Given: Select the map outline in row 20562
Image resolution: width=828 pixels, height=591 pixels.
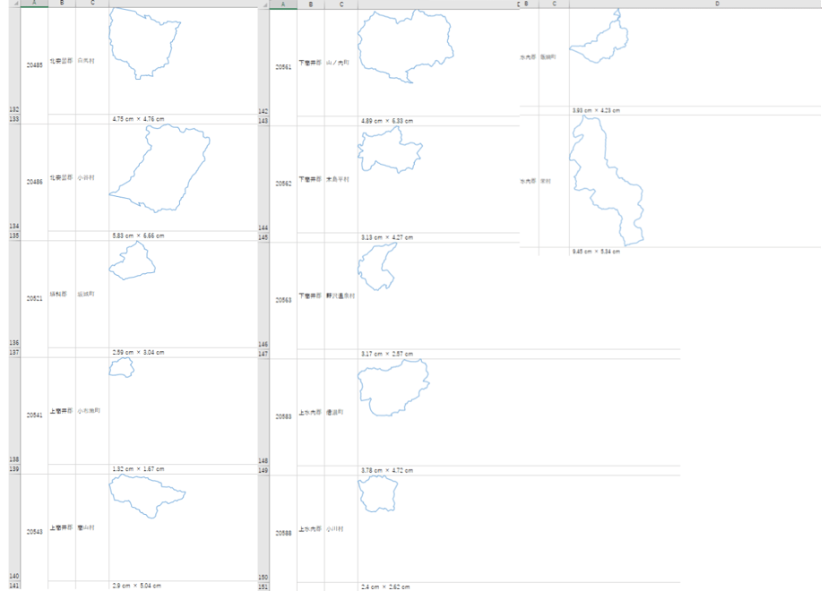Looking at the screenshot, I should pyautogui.click(x=390, y=150).
